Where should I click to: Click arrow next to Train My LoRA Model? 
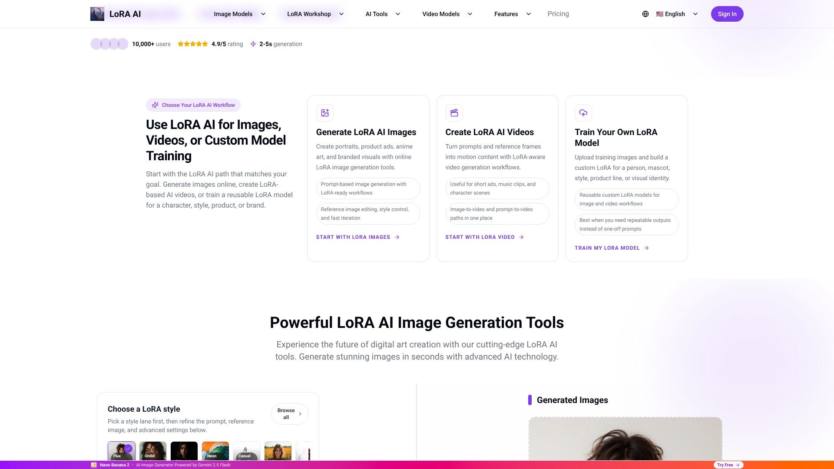click(646, 248)
